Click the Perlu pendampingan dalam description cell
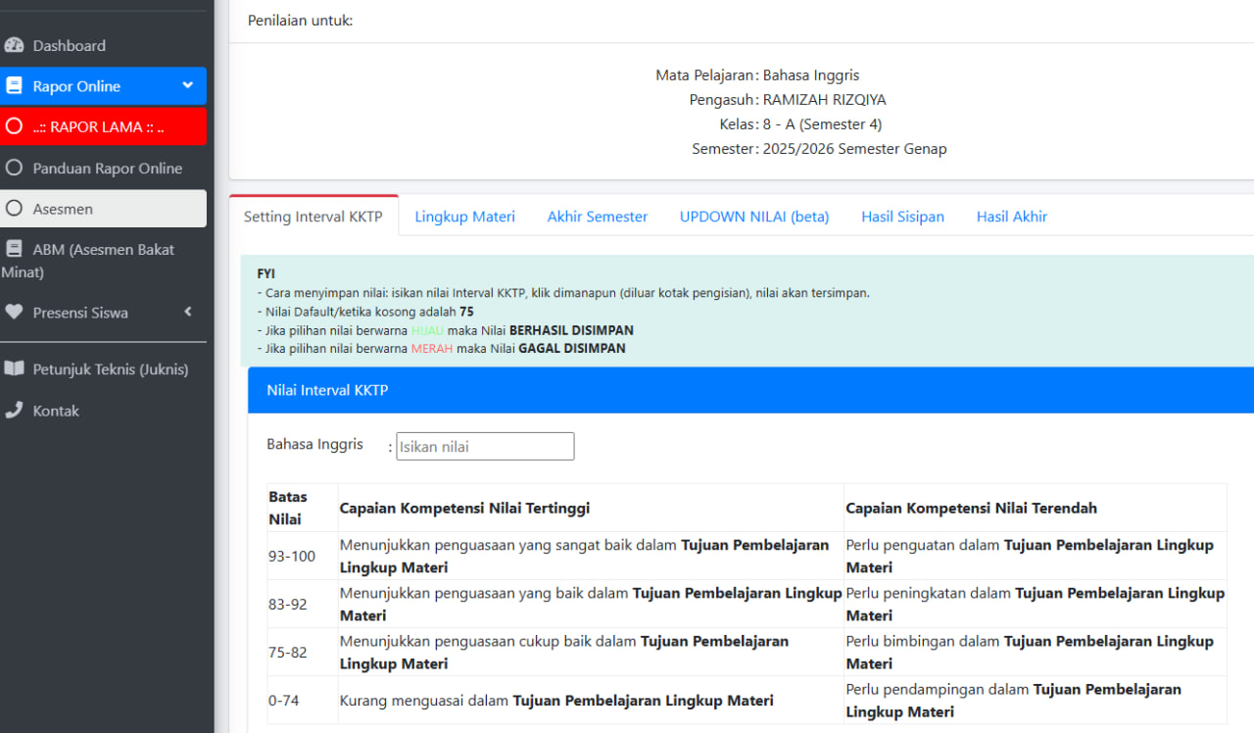The image size is (1254, 733). (x=1036, y=700)
